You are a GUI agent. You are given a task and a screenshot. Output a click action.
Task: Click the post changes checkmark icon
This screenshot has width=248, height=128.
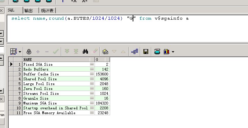[56, 52]
